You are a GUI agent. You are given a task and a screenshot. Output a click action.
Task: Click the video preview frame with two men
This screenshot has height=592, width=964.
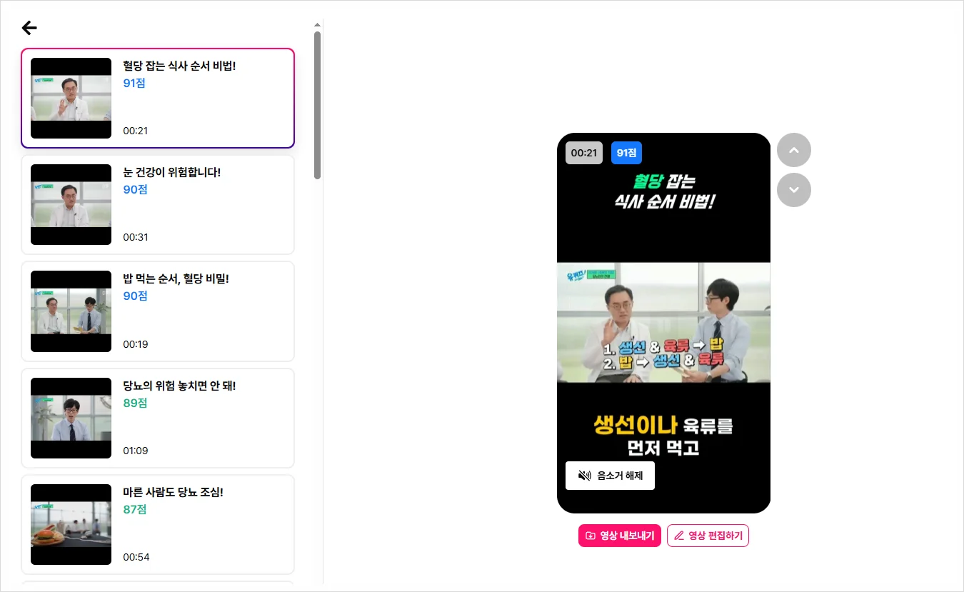click(663, 323)
